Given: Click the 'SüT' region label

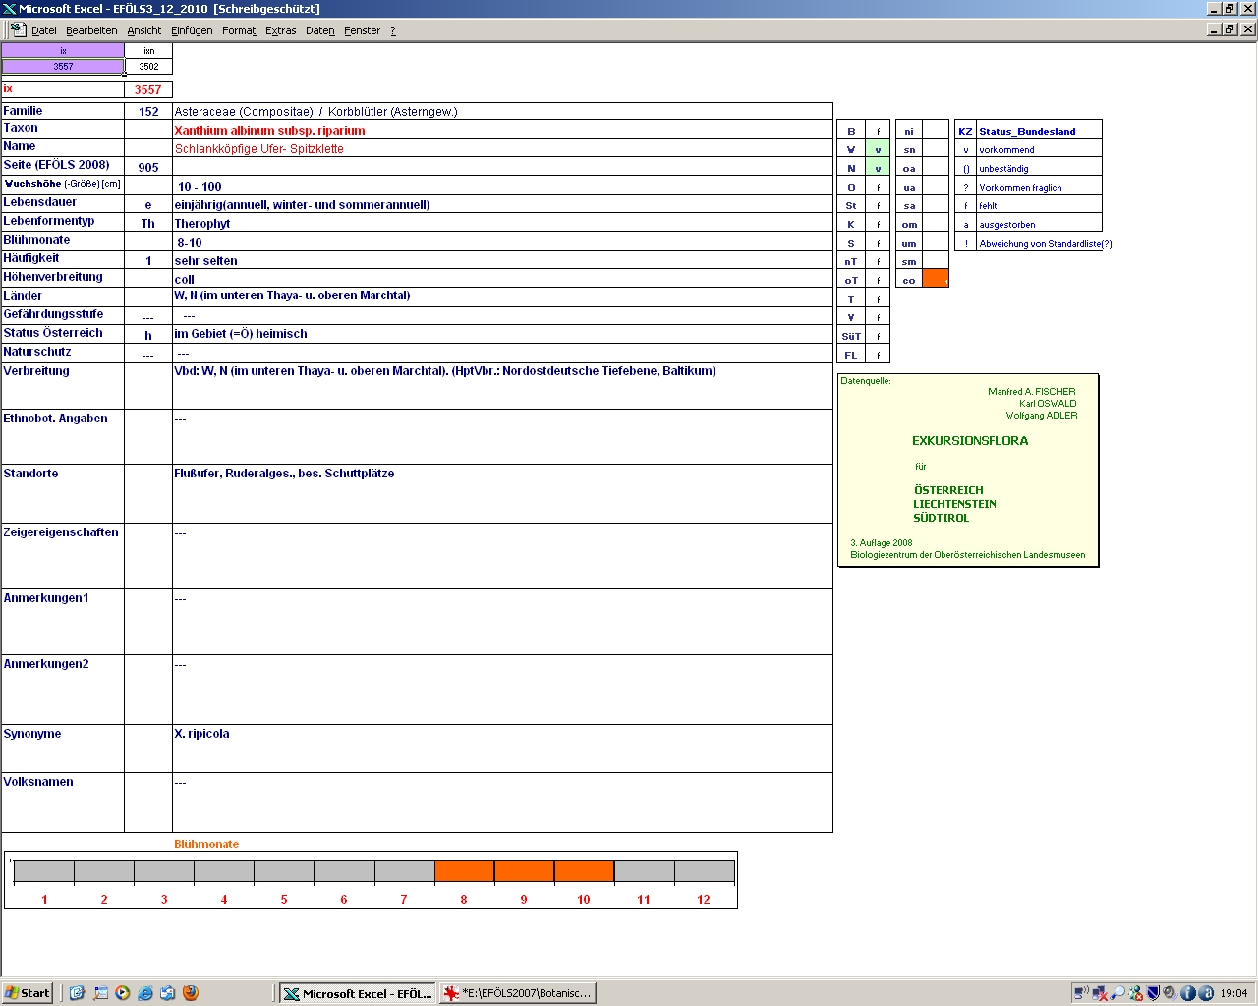Looking at the screenshot, I should pos(851,336).
